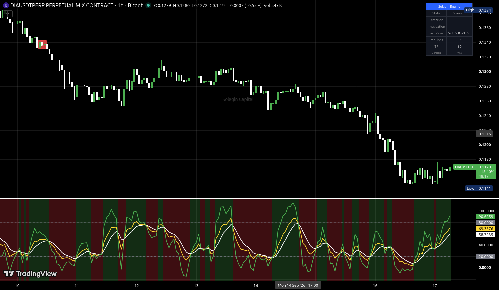Screen dimensions: 499x290
Task: Click the 16 date on the time axis
Action: (x=375, y=286)
